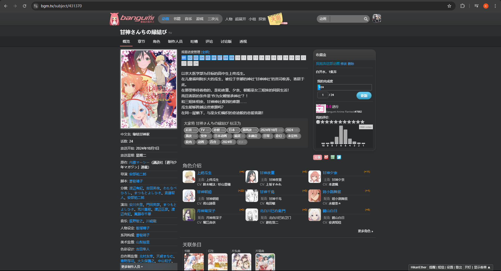Open 北白川巳右衛門 character avatar
Screen dimensions: 501x271
click(252, 215)
